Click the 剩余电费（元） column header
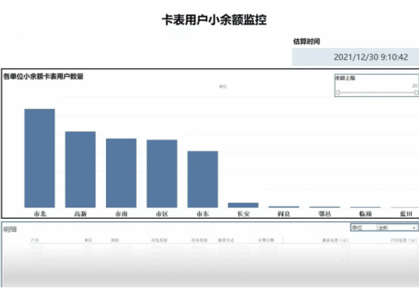 coord(335,240)
